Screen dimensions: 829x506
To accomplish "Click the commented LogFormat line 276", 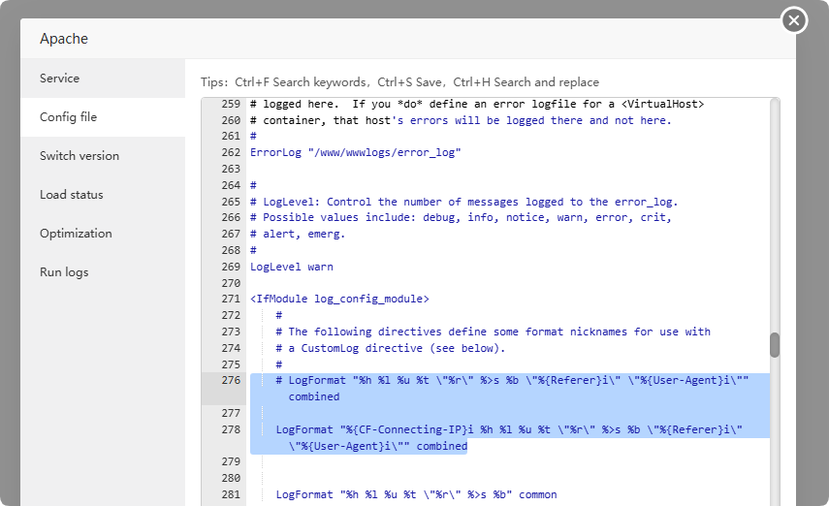I will click(512, 381).
